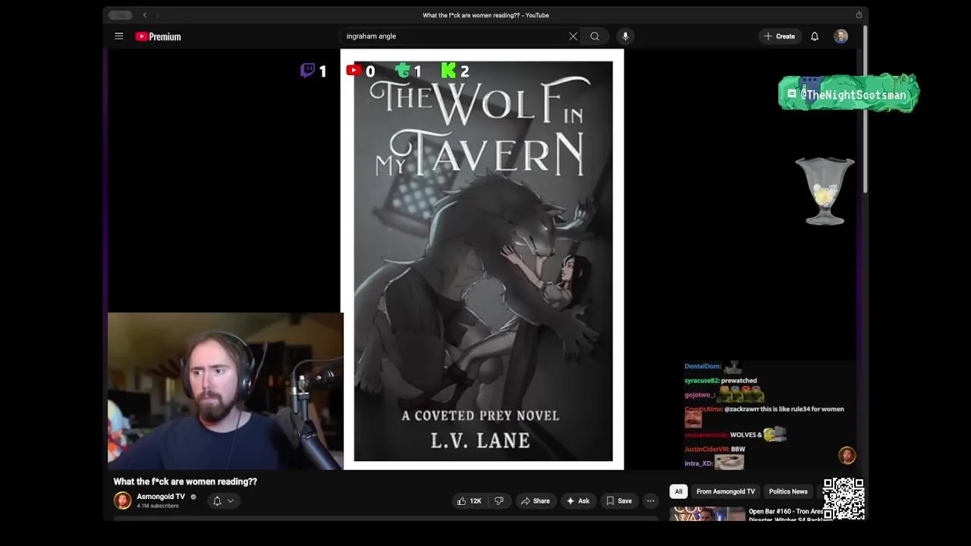Open the Asmongold TV channel avatar
971x546 pixels.
point(122,500)
